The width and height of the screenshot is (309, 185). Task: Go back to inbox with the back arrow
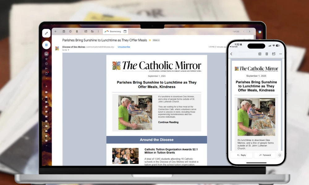click(56, 31)
